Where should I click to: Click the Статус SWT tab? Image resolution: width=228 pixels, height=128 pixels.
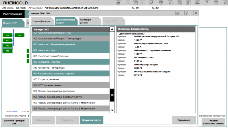(113, 21)
